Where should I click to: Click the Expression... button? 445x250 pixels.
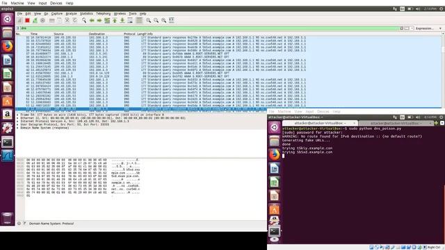[x=425, y=28]
